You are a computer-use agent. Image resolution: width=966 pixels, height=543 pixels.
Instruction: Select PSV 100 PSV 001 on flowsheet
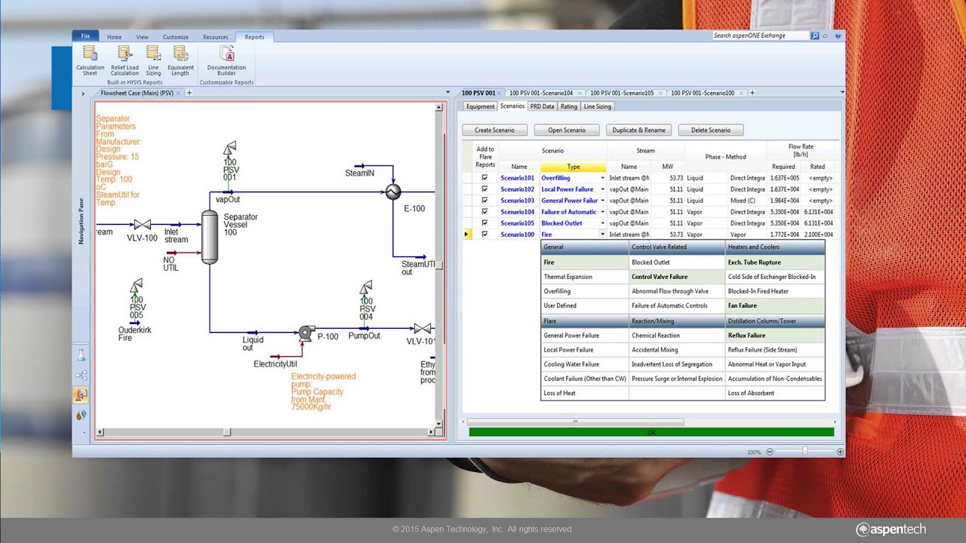pyautogui.click(x=230, y=148)
